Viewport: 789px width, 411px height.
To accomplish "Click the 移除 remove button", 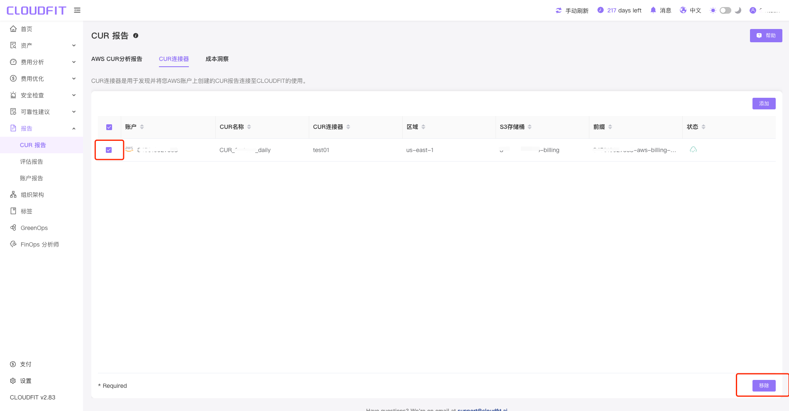I will pos(764,386).
